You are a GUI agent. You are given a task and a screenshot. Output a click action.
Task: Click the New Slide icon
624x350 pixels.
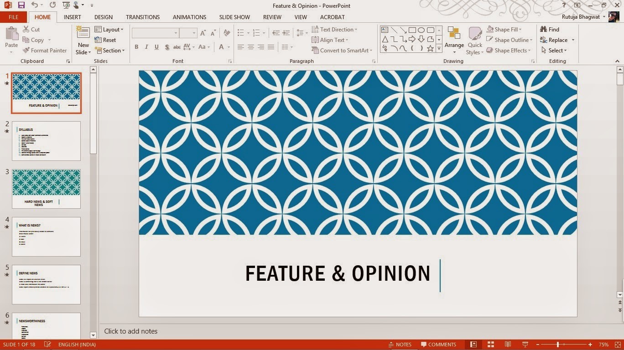[x=83, y=33]
